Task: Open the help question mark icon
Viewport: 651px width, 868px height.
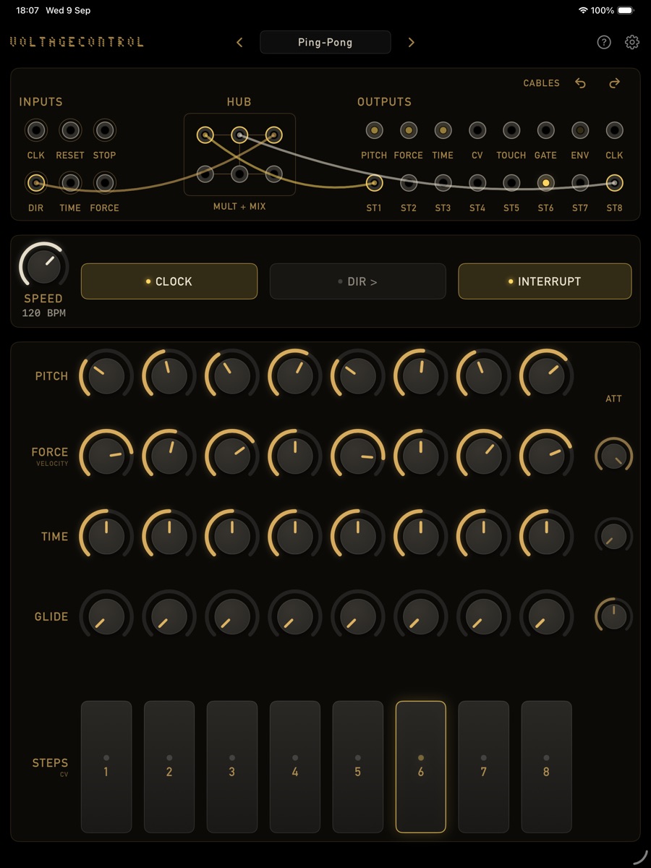Action: pyautogui.click(x=604, y=43)
